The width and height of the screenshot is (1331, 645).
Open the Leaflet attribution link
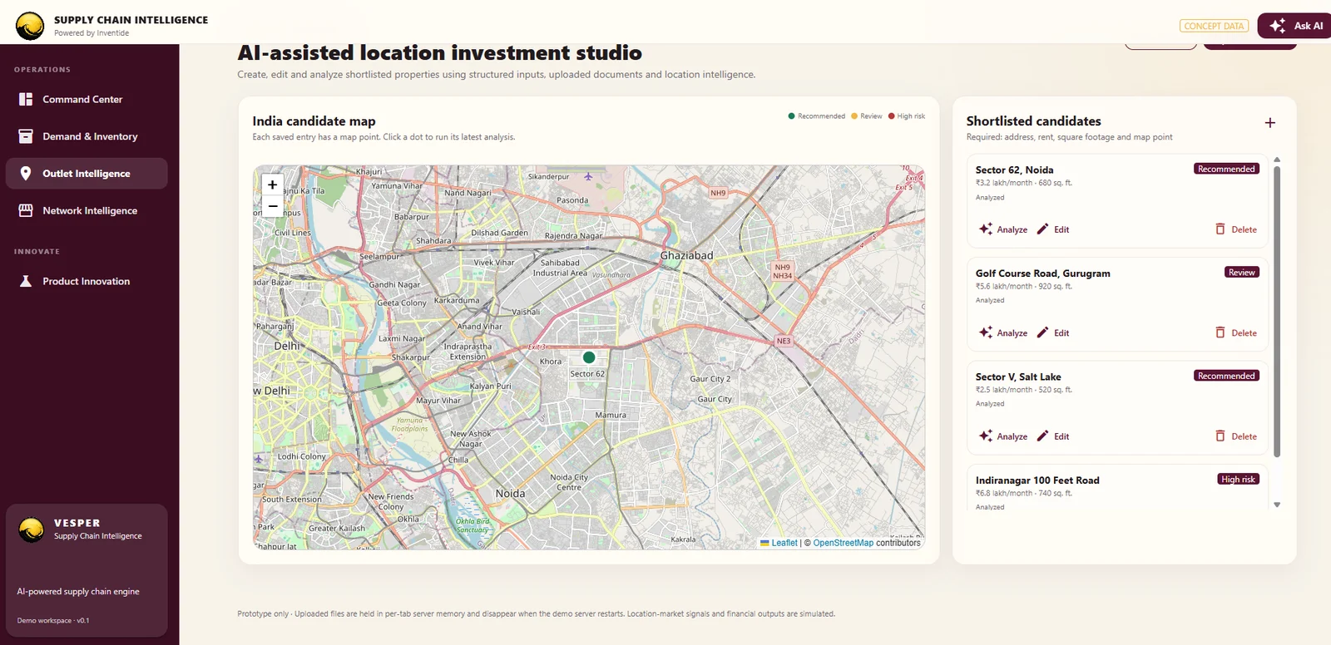(784, 543)
